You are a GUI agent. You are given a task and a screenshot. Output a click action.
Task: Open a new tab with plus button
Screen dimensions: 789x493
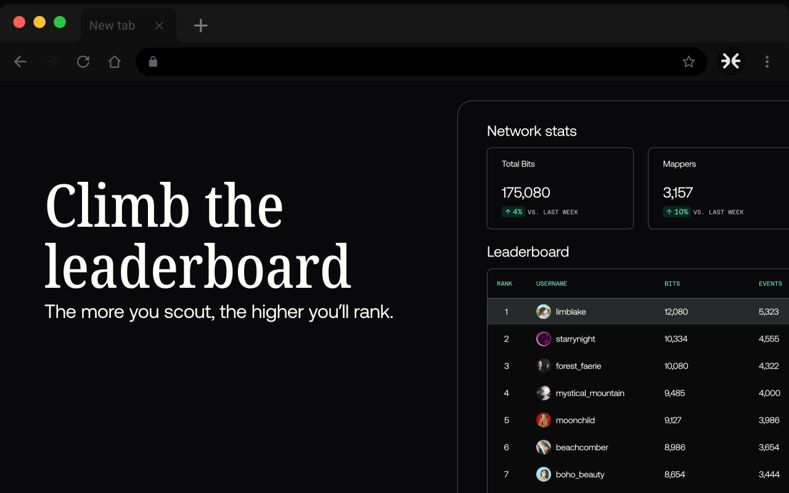click(200, 25)
